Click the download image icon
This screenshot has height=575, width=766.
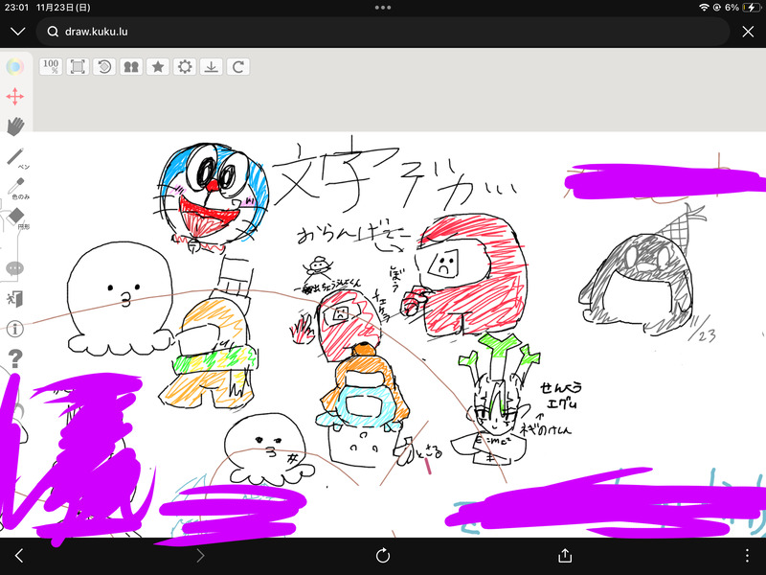point(211,66)
